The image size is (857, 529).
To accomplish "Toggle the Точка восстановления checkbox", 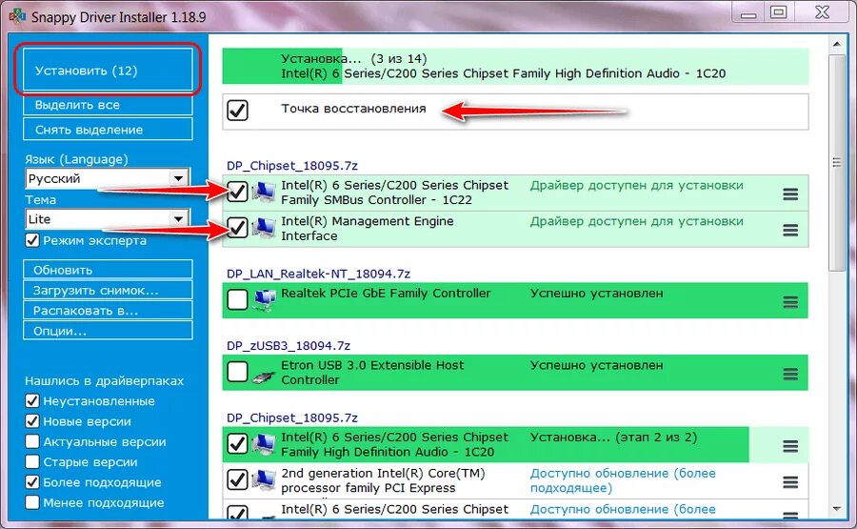I will pyautogui.click(x=237, y=110).
